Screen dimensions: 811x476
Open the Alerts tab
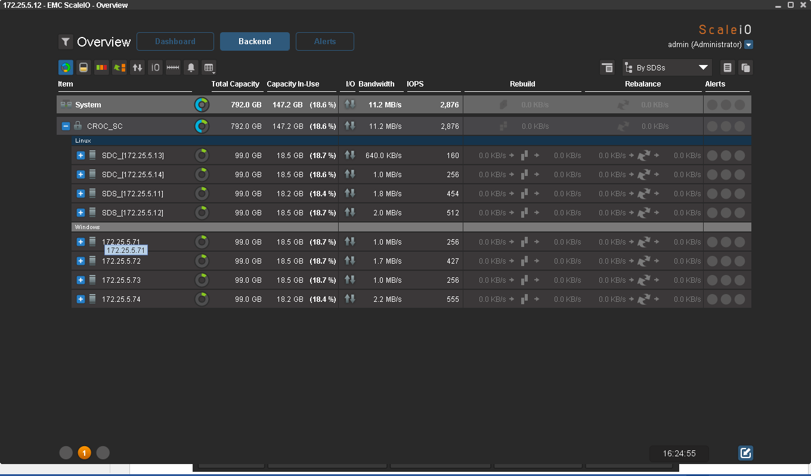(325, 41)
